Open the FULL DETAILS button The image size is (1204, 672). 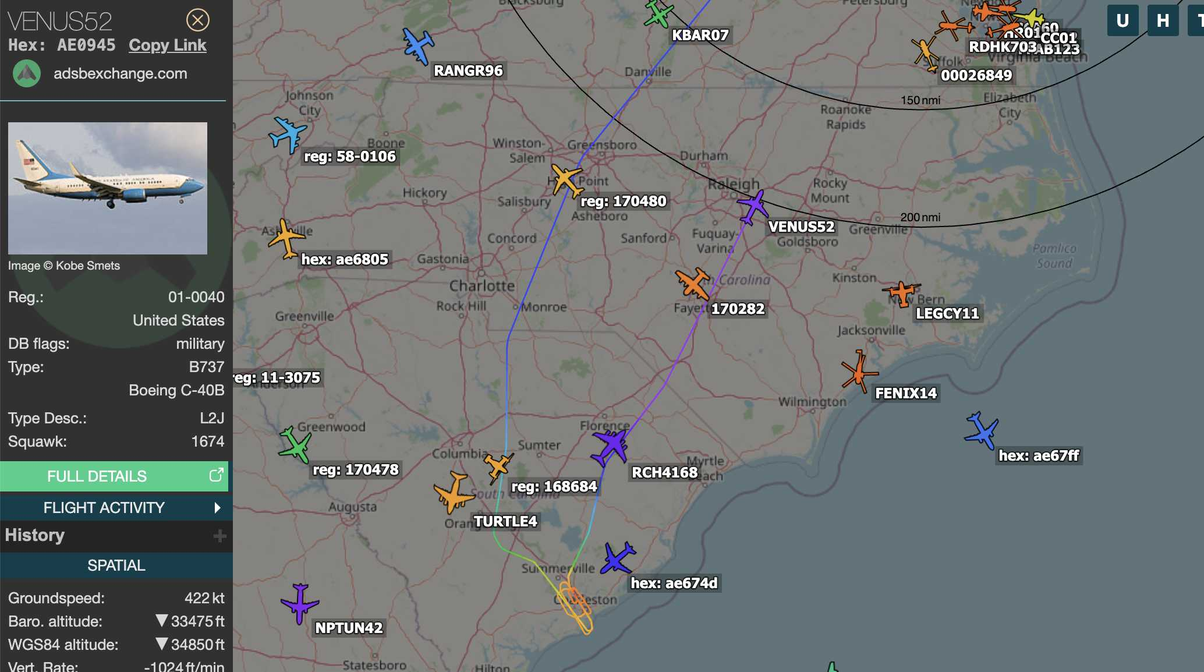[x=114, y=476]
